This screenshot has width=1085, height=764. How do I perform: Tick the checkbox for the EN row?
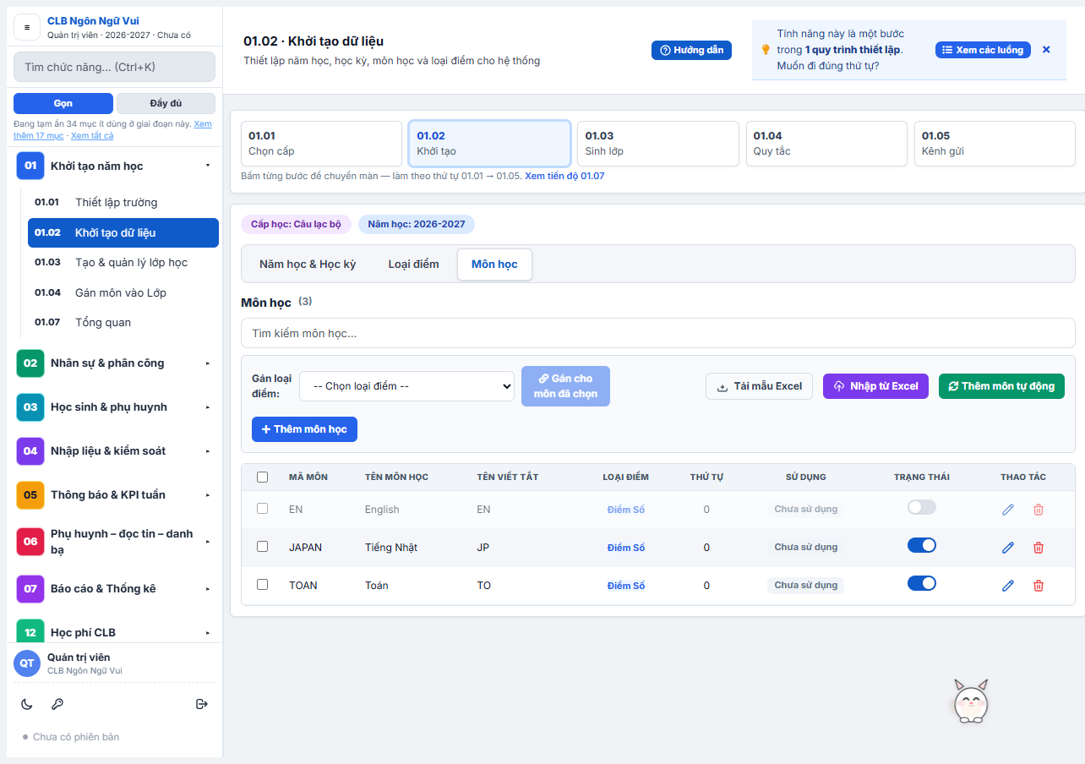tap(262, 509)
